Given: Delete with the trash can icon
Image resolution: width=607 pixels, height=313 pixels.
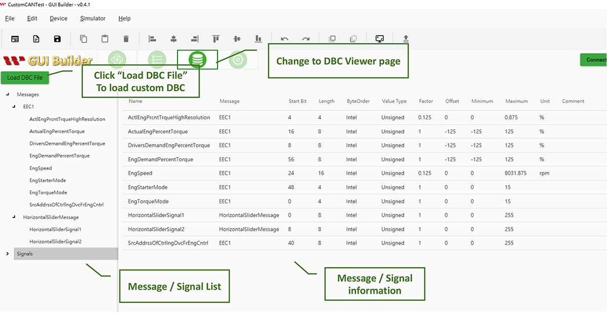Looking at the screenshot, I should 126,39.
